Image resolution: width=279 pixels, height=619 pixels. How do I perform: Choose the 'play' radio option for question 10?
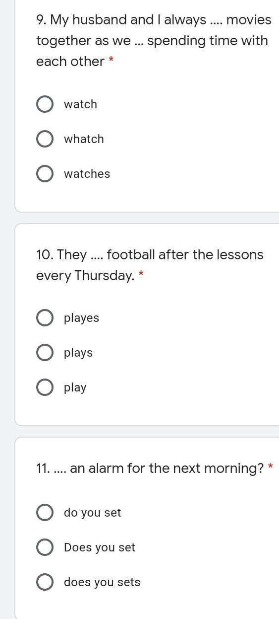[45, 387]
